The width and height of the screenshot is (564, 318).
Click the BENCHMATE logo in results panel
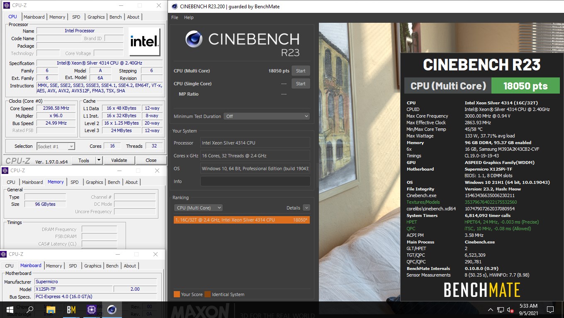click(482, 290)
